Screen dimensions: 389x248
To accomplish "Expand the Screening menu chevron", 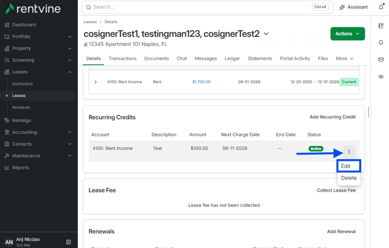I will pyautogui.click(x=70, y=60).
